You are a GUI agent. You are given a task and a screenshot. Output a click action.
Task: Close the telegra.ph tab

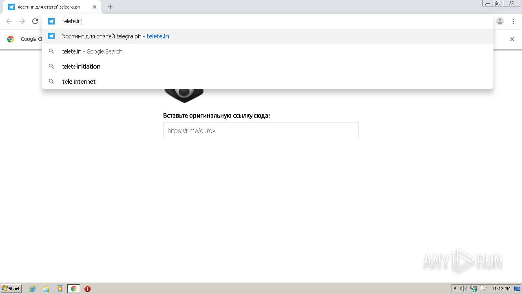click(95, 7)
